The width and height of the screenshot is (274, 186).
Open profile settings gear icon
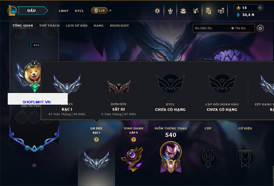tap(260, 28)
